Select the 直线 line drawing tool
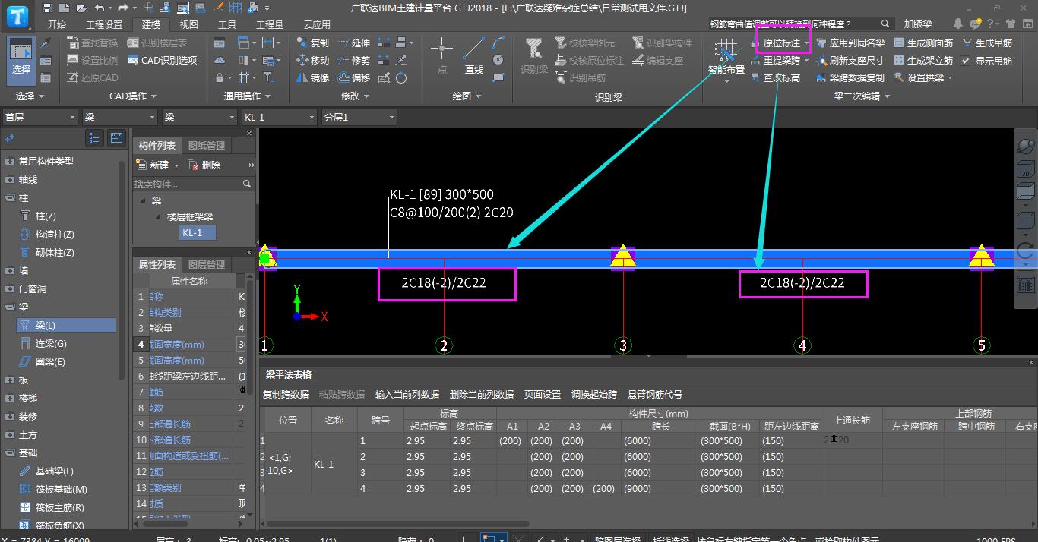Image resolution: width=1038 pixels, height=542 pixels. point(474,56)
